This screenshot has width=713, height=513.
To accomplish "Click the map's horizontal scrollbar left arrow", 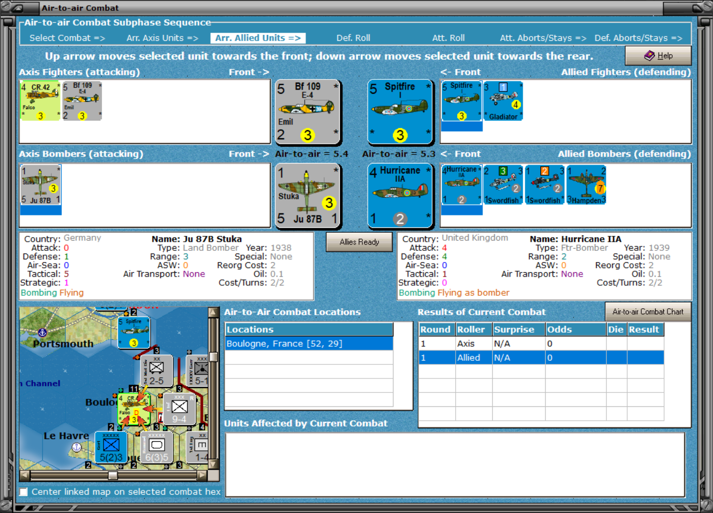I will (x=25, y=475).
